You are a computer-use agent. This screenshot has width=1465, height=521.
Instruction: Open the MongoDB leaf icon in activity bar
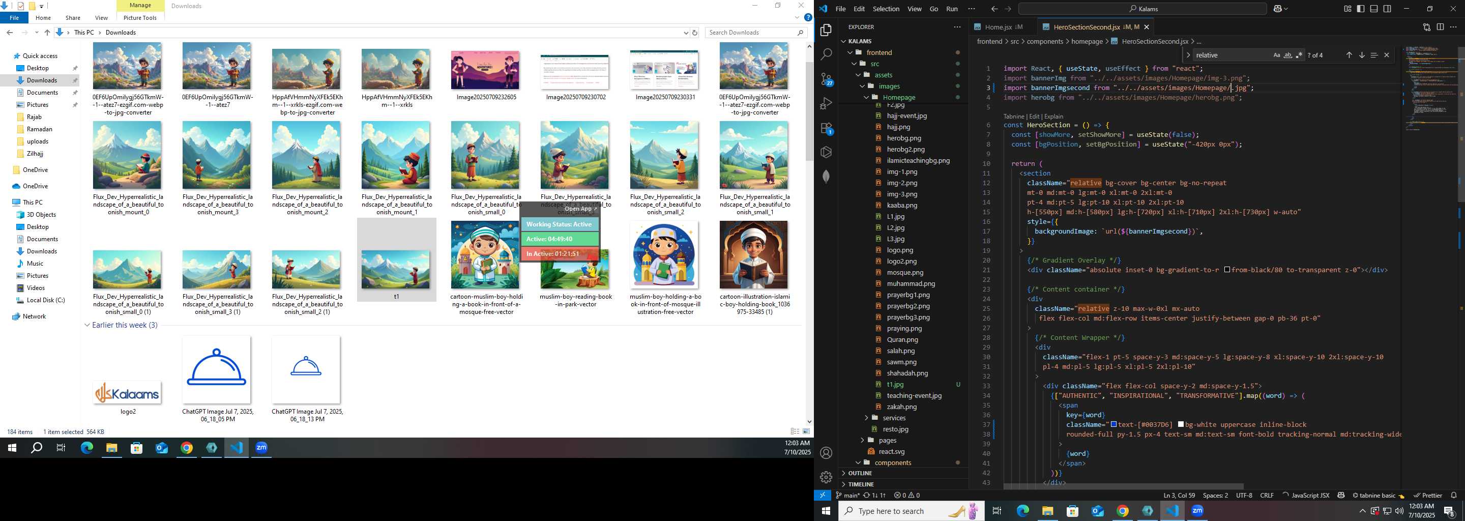[826, 177]
